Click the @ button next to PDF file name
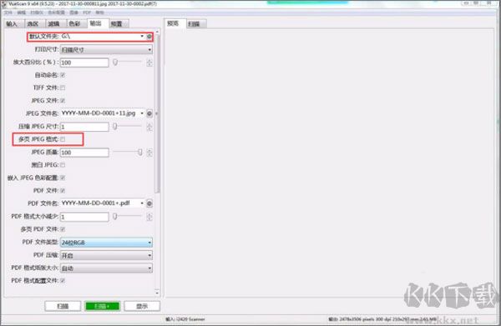Screen dimensions: 501x326 click(x=149, y=203)
